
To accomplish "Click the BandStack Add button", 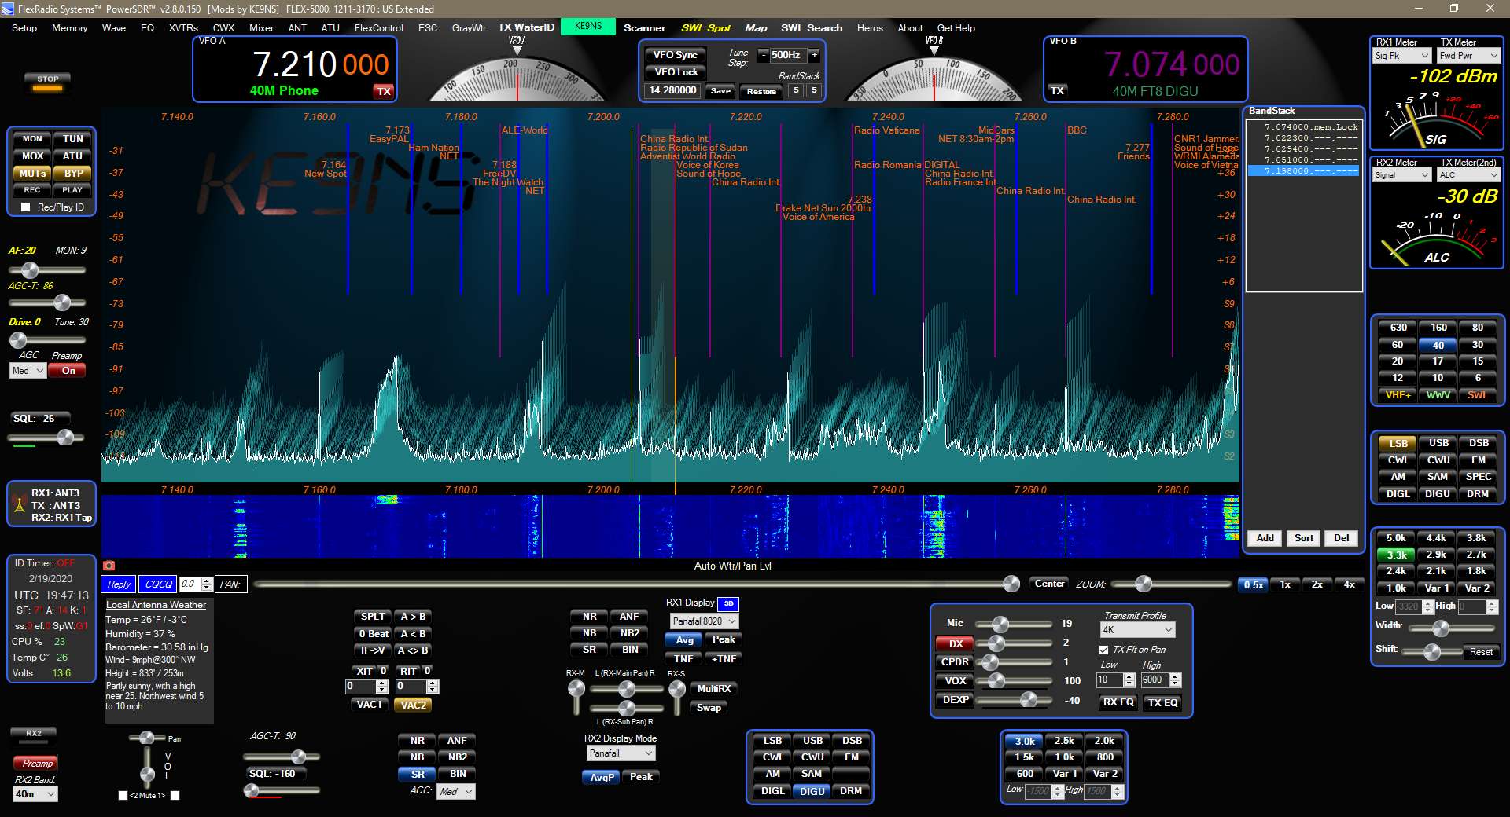I will click(x=1265, y=538).
